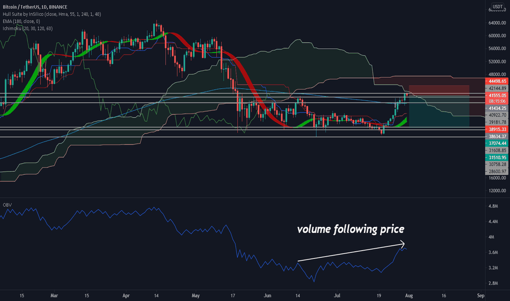Click 56000.00 on the price axis
The width and height of the screenshot is (510, 301).
click(x=497, y=48)
